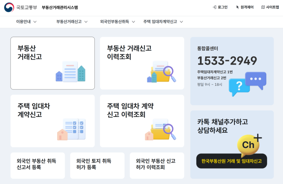Image resolution: width=283 pixels, height=184 pixels.
Task: Click the folder magnifier illustration in 주택 임대차 계약 신고 이력조회
Action: click(161, 129)
